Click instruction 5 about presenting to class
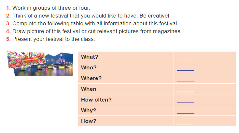Screen dimensions: 239x133 [x=50, y=39]
